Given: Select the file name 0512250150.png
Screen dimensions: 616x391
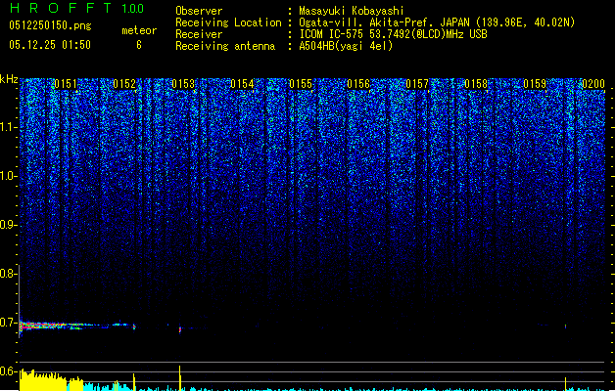Looking at the screenshot, I should point(50,25).
